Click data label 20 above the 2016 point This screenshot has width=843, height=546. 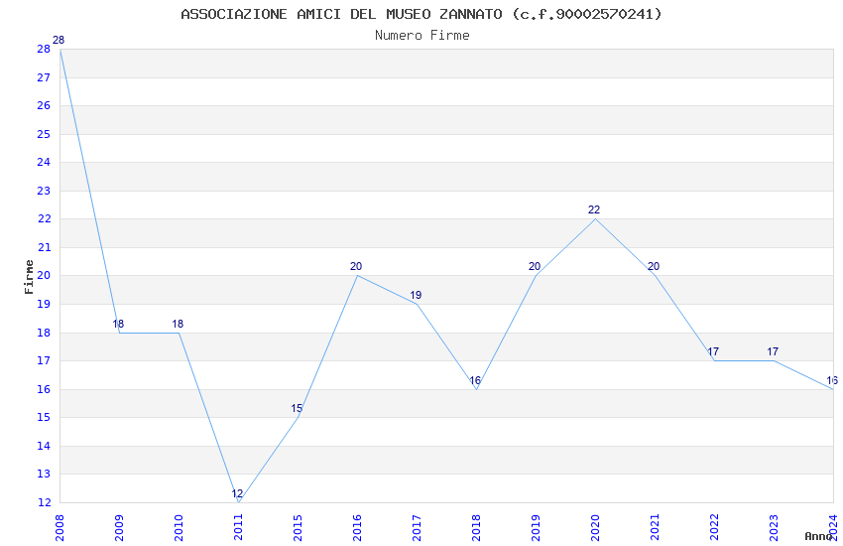point(356,266)
